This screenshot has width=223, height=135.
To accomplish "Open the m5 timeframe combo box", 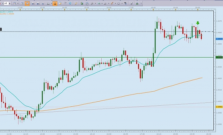I will point(7,3).
